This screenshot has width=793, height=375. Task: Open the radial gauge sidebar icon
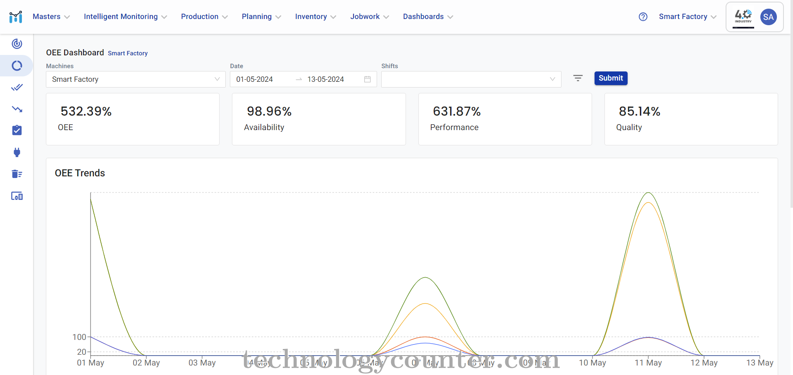click(x=17, y=44)
